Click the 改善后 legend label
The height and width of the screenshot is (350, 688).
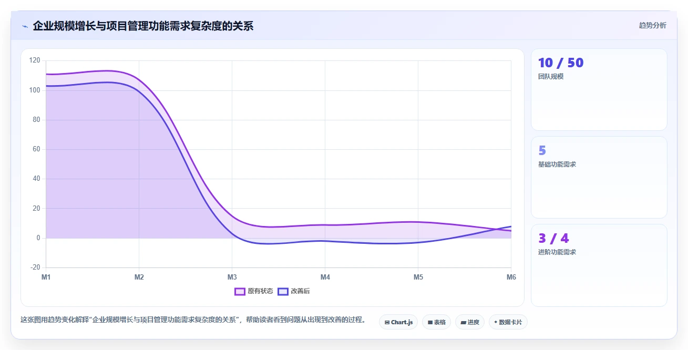pyautogui.click(x=300, y=291)
